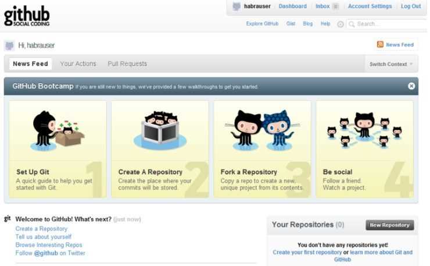The width and height of the screenshot is (430, 266).
Task: Switch to Pull Requests tab
Action: pos(127,64)
